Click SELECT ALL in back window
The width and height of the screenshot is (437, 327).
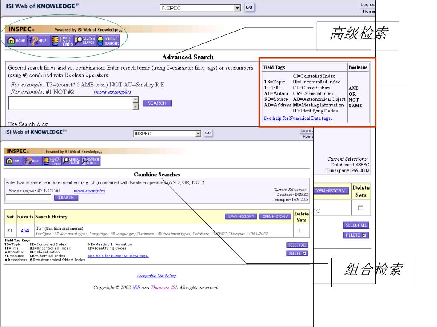pos(356,225)
